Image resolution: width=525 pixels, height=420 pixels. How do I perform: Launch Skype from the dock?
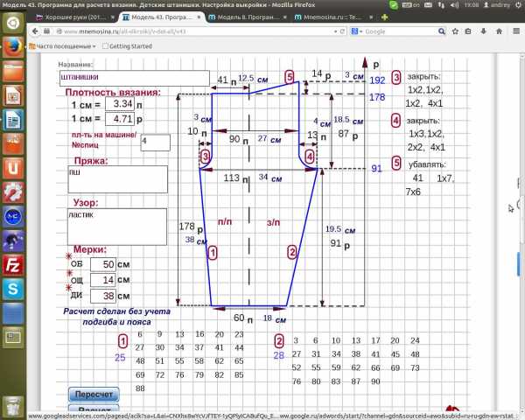(x=12, y=288)
